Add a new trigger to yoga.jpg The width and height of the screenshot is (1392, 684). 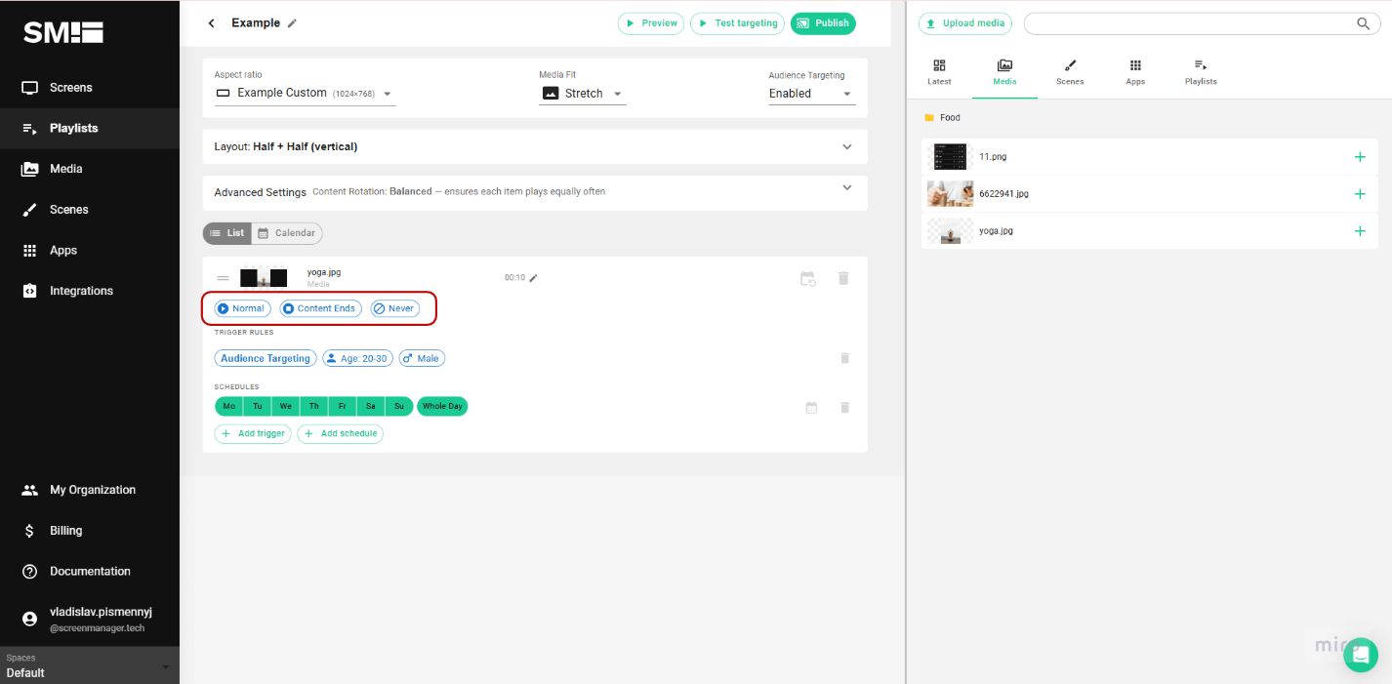(253, 433)
